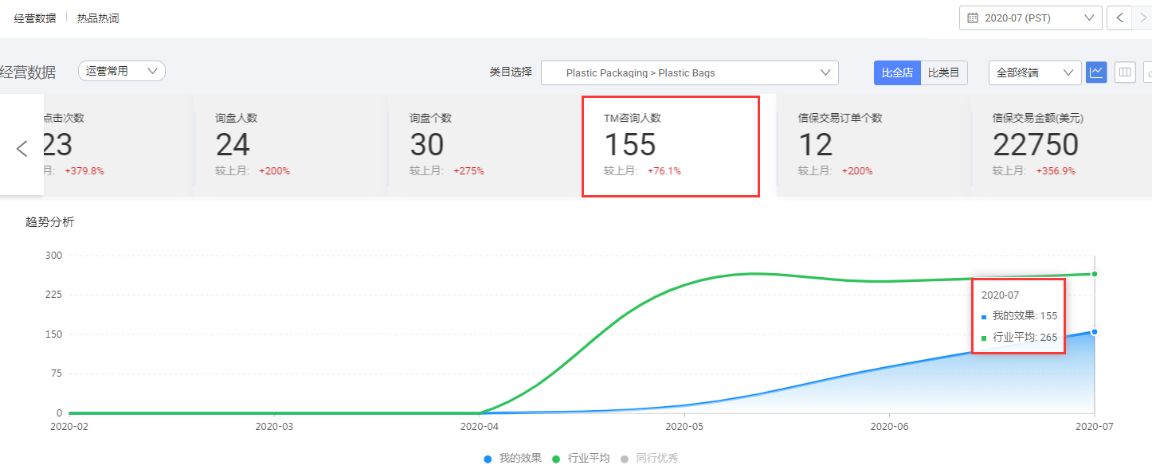Screen dimensions: 1152x473
Task: Open the 热品热词 tab
Action: tap(98, 18)
